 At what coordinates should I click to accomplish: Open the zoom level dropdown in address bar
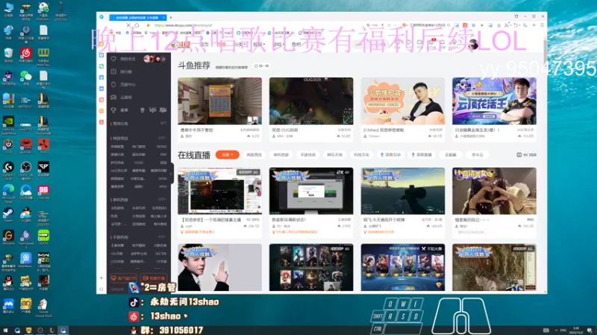pos(371,25)
